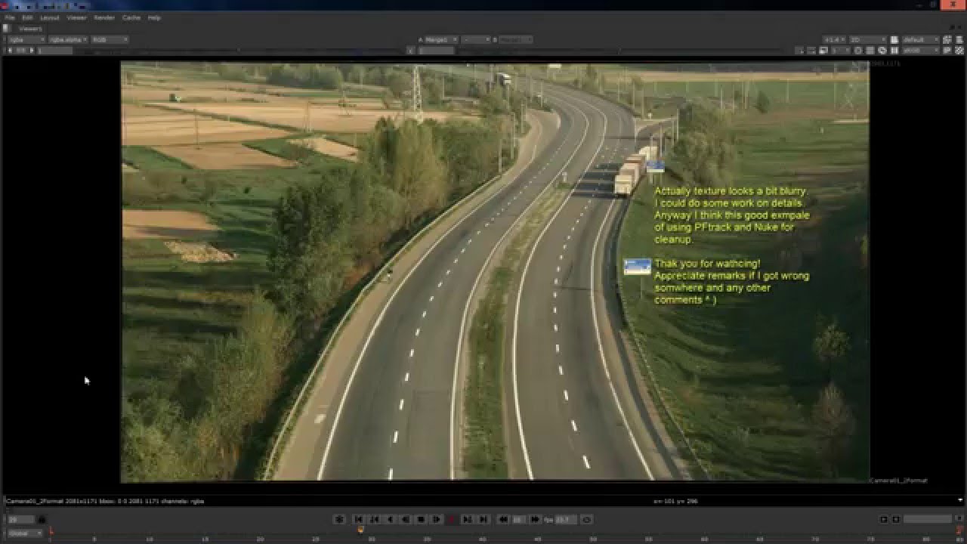Toggle the top-right icon after default dropdown
The image size is (967, 544).
tap(947, 39)
